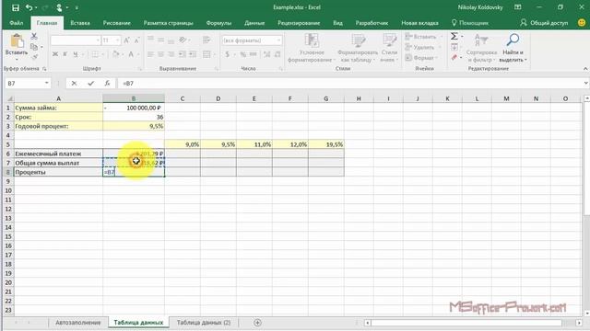Viewport: 590px width, 331px height.
Task: Click the Insert Function fx icon
Action: point(107,84)
